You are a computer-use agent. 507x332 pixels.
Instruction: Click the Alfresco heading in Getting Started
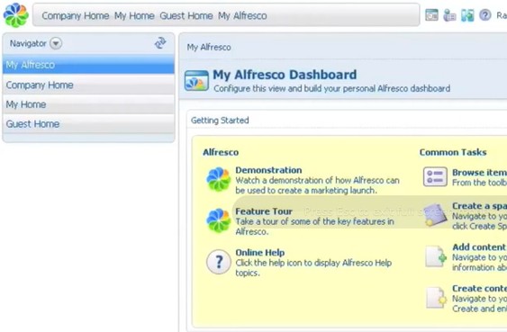(x=221, y=152)
